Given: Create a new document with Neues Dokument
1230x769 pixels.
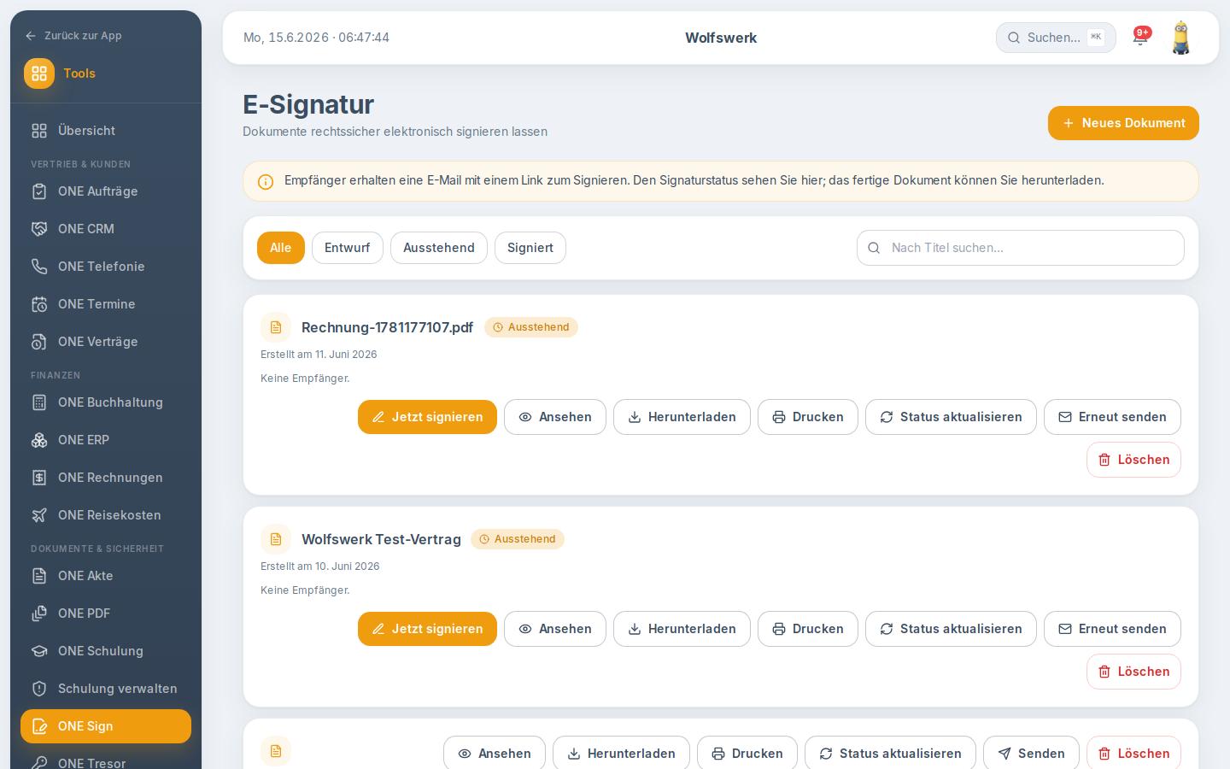Looking at the screenshot, I should [1123, 123].
